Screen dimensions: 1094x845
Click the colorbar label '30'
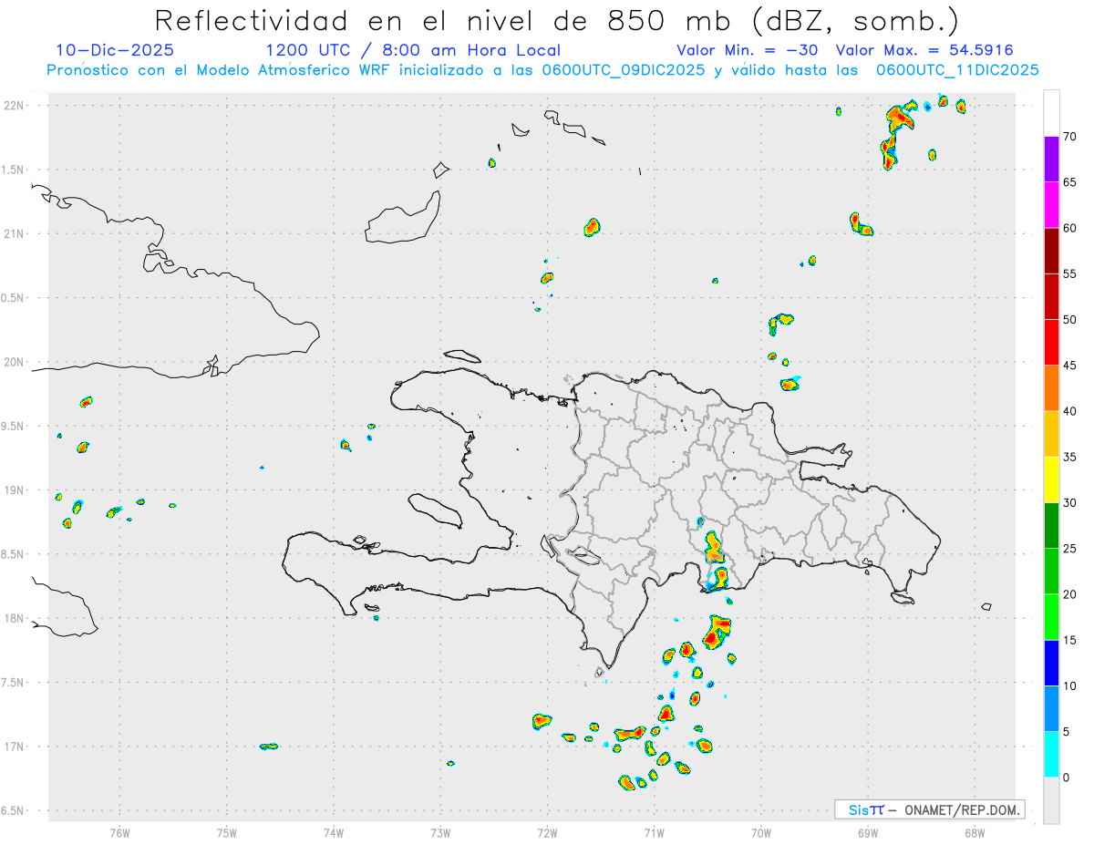tap(1070, 502)
